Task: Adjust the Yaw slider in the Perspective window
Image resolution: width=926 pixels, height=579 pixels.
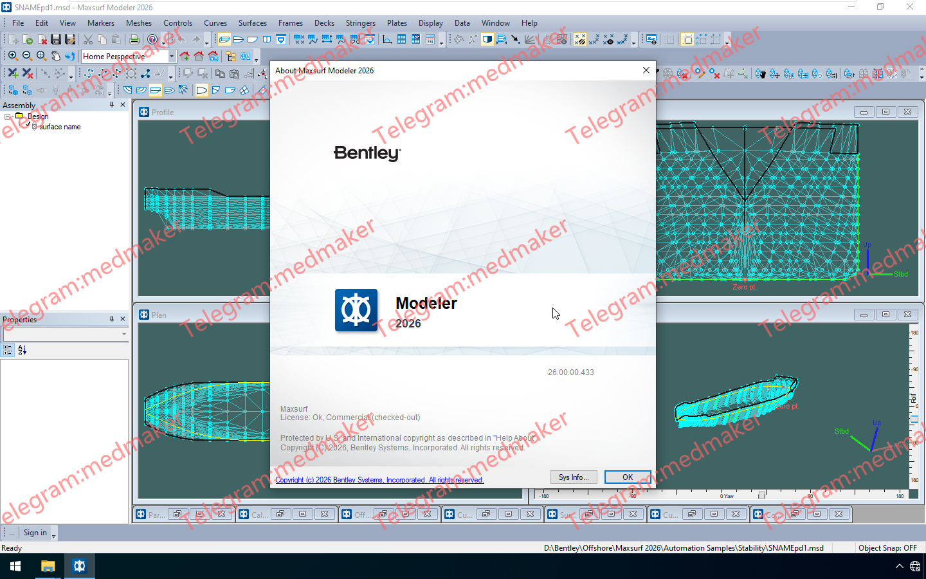Action: 761,495
